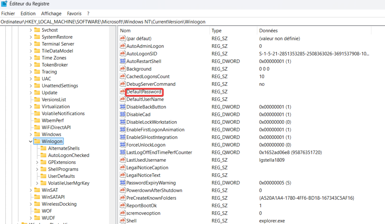
Task: Open the ? help menu
Action: click(88, 14)
